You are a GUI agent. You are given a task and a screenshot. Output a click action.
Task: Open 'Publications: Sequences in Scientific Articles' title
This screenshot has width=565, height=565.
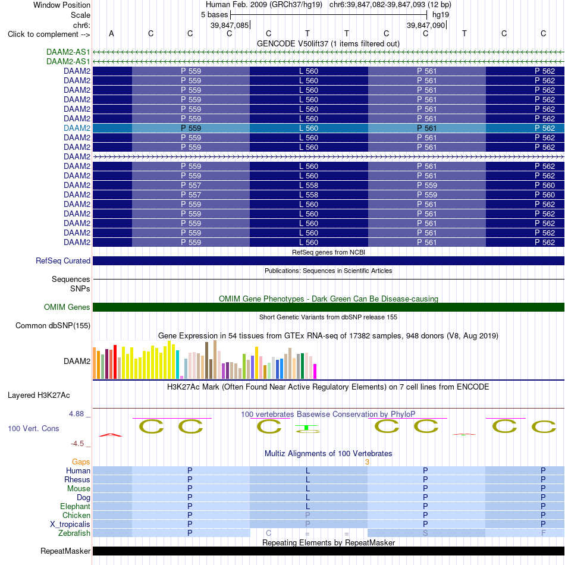(328, 271)
